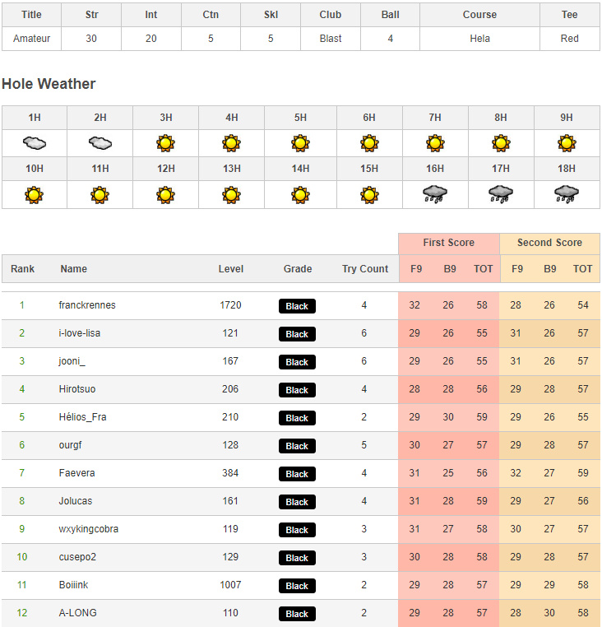Image resolution: width=602 pixels, height=627 pixels.
Task: Select the A-LONG player name
Action: tap(77, 613)
